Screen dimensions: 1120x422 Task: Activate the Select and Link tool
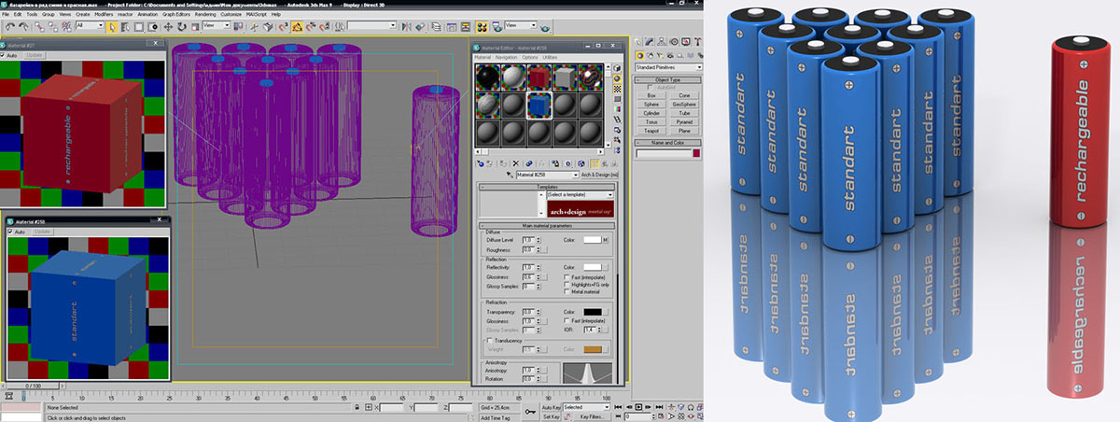pos(39,26)
